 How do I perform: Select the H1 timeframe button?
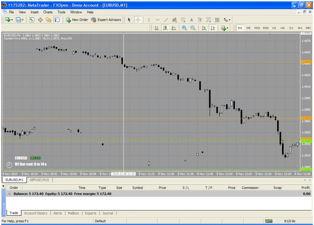pyautogui.click(x=274, y=28)
